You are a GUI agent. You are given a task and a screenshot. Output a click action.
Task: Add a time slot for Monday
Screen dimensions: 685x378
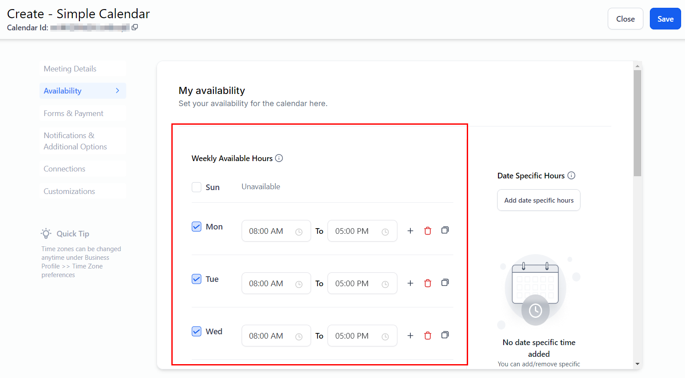[410, 231]
